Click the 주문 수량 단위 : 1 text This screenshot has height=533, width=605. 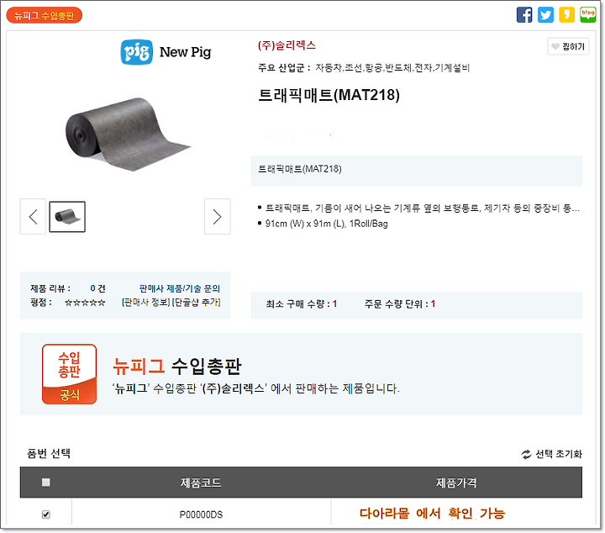[x=400, y=304]
